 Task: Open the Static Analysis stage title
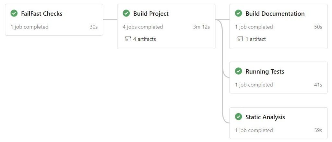[x=265, y=117]
